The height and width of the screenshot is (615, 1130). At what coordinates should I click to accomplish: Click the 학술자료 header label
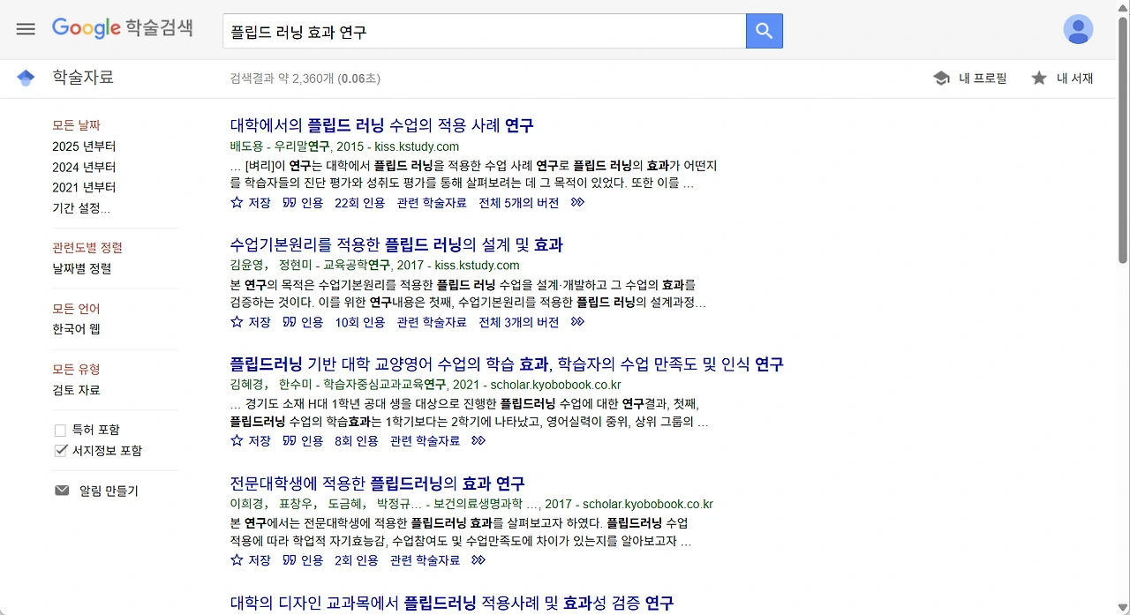point(83,78)
